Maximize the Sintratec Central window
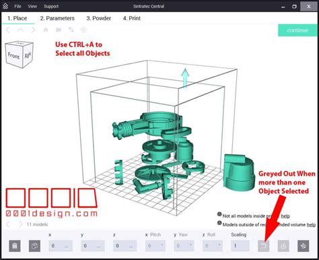 [x=294, y=7]
